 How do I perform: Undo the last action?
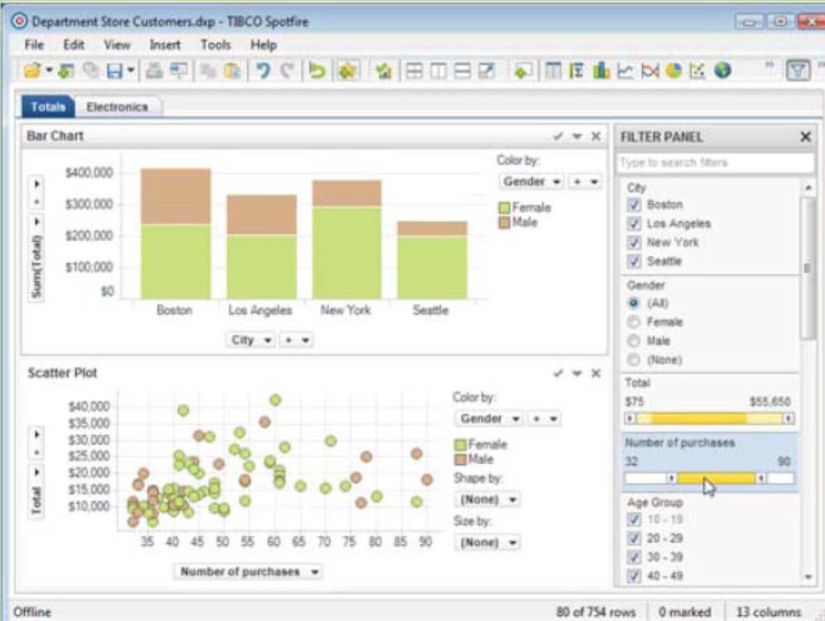pyautogui.click(x=263, y=70)
